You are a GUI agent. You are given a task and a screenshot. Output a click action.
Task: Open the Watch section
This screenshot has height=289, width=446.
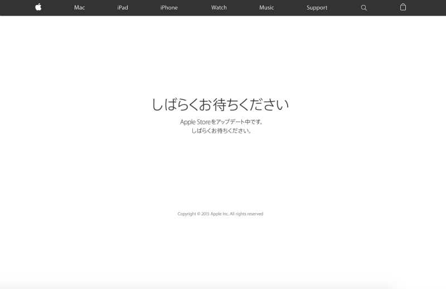click(x=219, y=8)
